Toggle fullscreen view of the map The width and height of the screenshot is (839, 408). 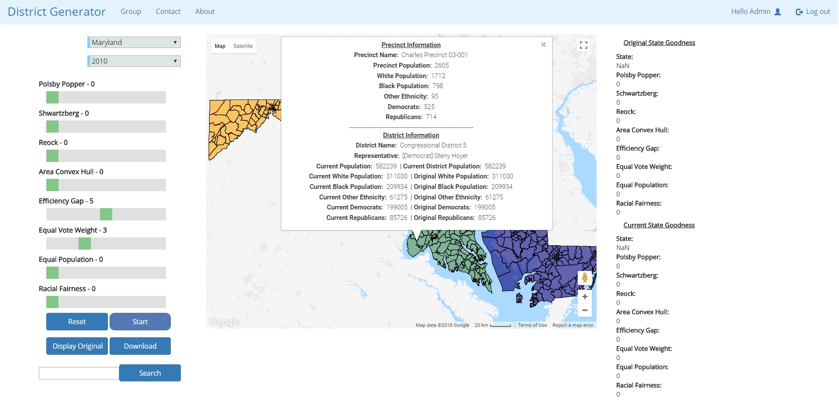584,45
